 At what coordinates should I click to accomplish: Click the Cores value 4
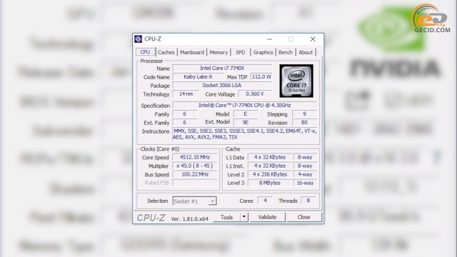pyautogui.click(x=265, y=201)
